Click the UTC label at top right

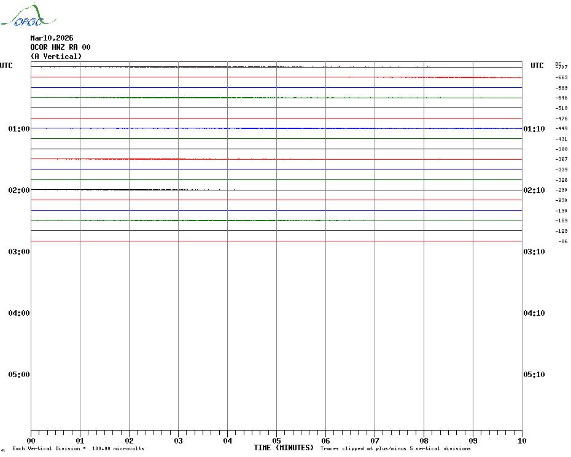[537, 66]
